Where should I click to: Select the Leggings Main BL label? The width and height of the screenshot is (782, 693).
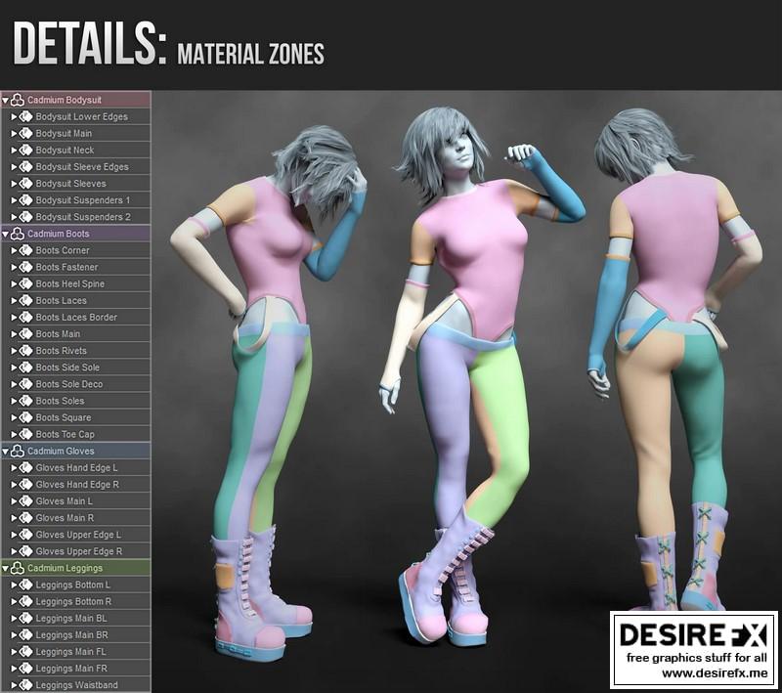(x=71, y=619)
